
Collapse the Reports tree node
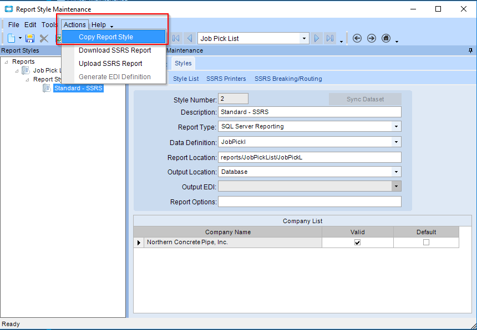click(6, 62)
